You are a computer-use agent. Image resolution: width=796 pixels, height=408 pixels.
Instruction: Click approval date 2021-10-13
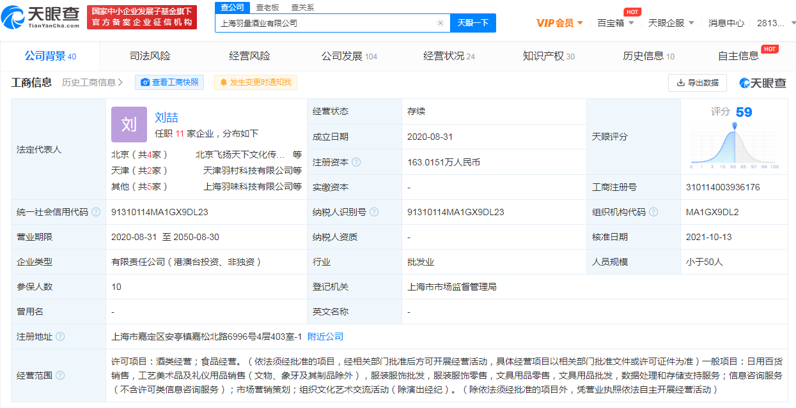[x=708, y=237]
